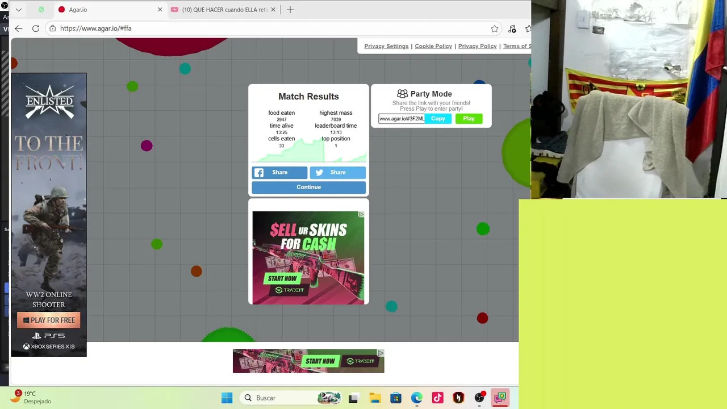Viewport: 727px width, 409px height.
Task: Open Microsoft Edge from taskbar
Action: click(417, 398)
